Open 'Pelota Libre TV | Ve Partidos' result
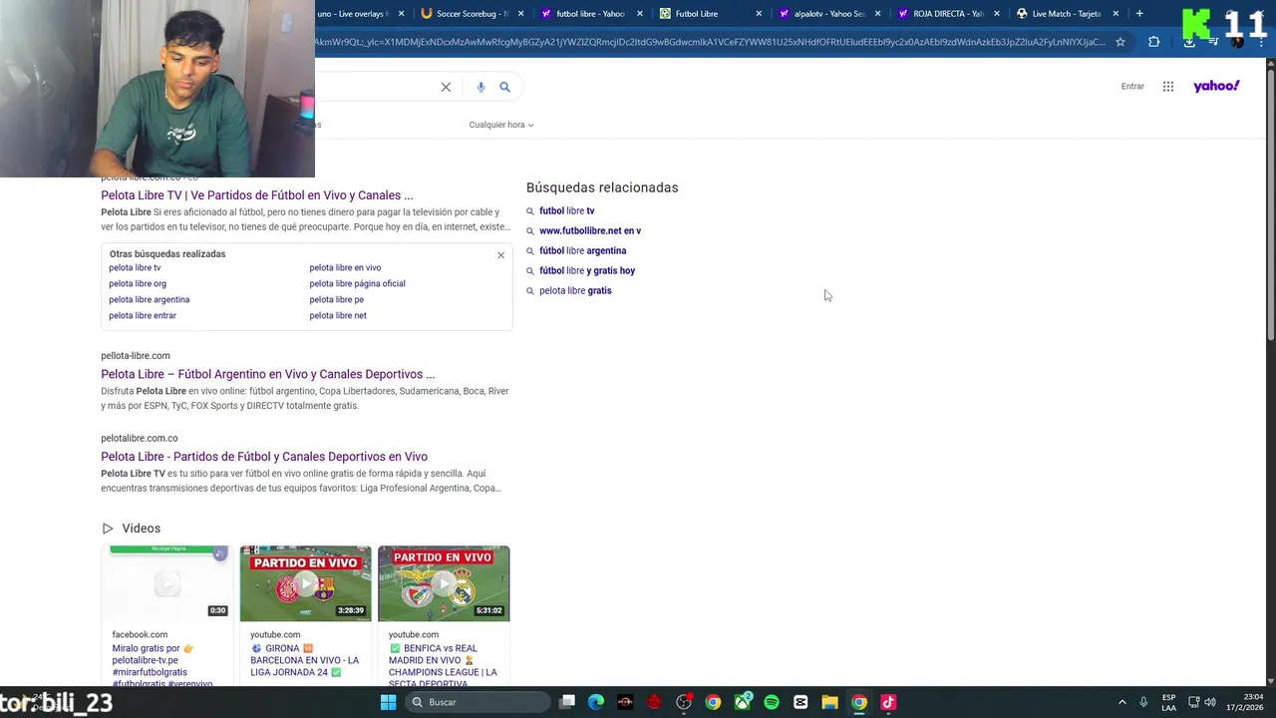Viewport: 1276px width, 718px height. [257, 195]
